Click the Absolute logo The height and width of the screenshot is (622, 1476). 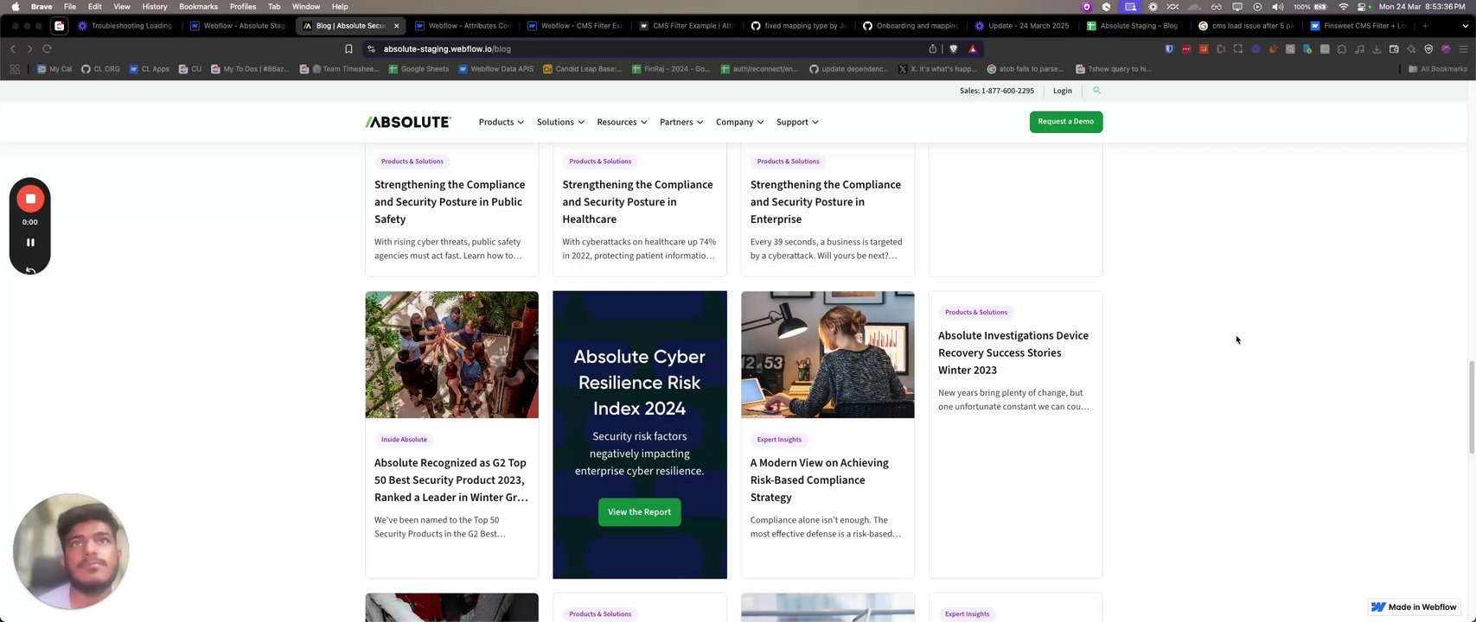pos(408,122)
